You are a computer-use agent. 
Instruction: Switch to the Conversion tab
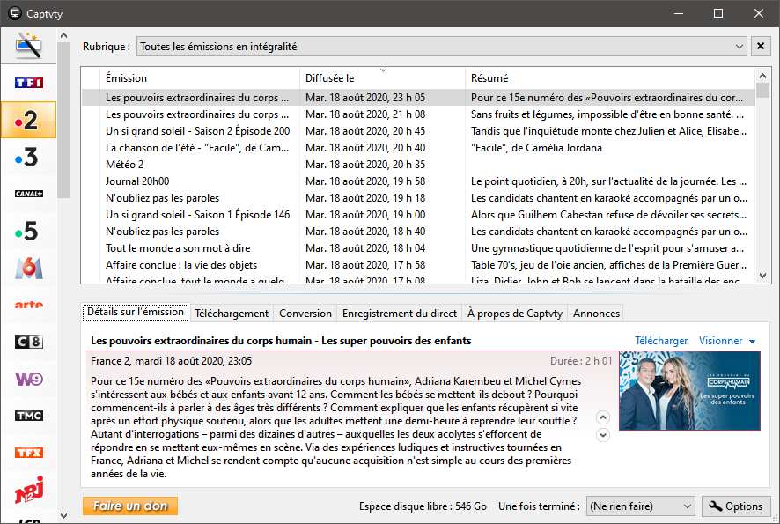pyautogui.click(x=305, y=314)
